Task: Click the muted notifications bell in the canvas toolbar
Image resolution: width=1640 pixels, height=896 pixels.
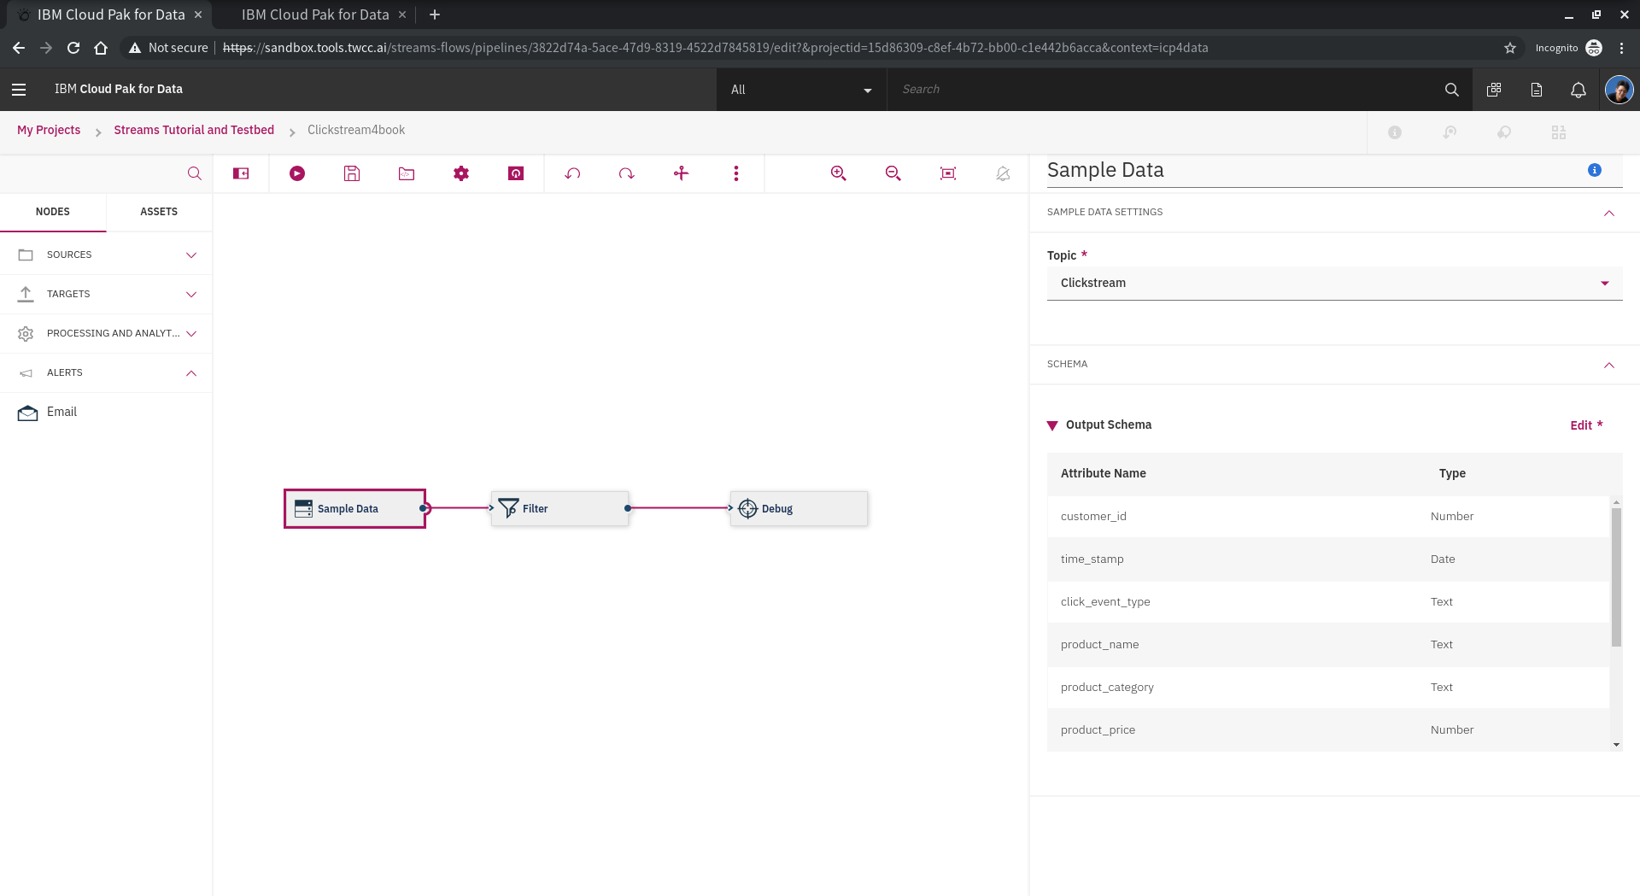Action: [x=1003, y=173]
